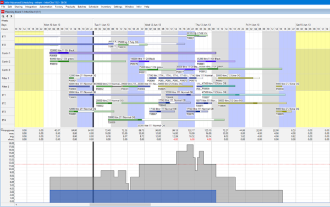
Task: Click the Weeks time scale label
Action: pyautogui.click(x=4, y=21)
